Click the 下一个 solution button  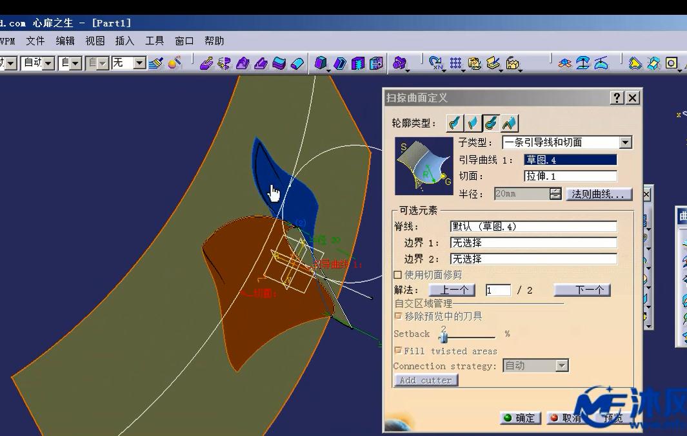pyautogui.click(x=582, y=290)
